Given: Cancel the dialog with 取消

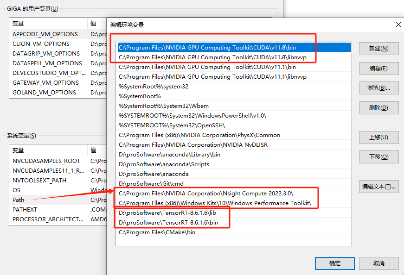Looking at the screenshot, I should coord(379,263).
